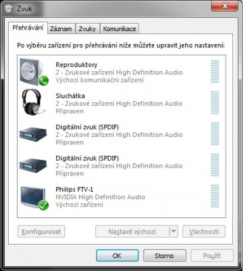Click the NVIDIA High Definition Audio text
The width and height of the screenshot is (246, 271).
(100, 197)
